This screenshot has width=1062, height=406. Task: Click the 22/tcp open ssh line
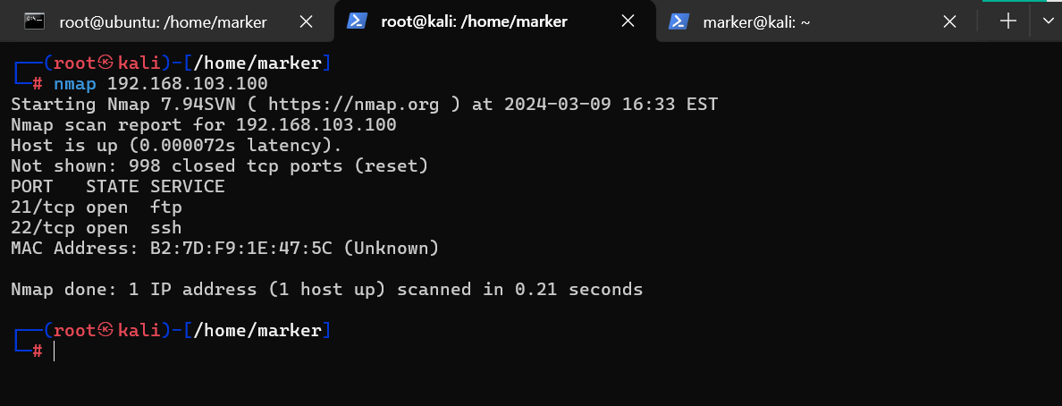point(96,227)
